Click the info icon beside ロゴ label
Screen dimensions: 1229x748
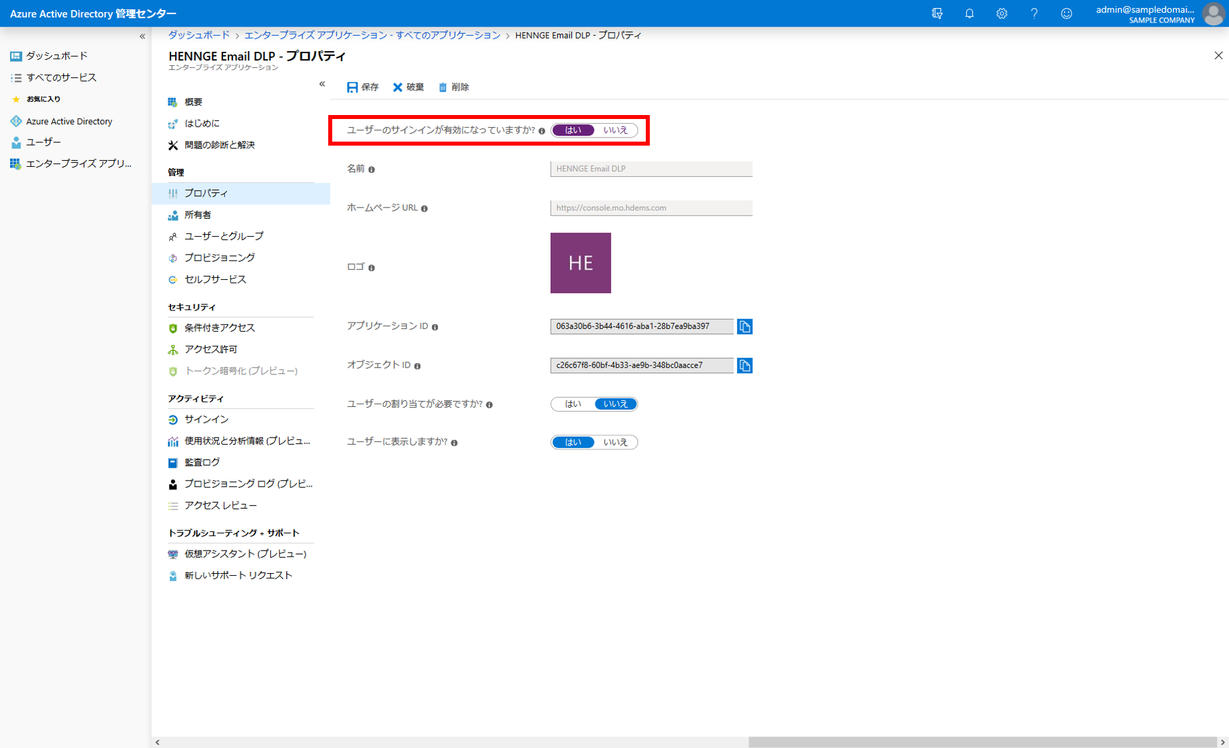(x=371, y=268)
